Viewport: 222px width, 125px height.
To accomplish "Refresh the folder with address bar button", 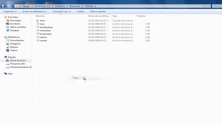I will pyautogui.click(x=208, y=6).
